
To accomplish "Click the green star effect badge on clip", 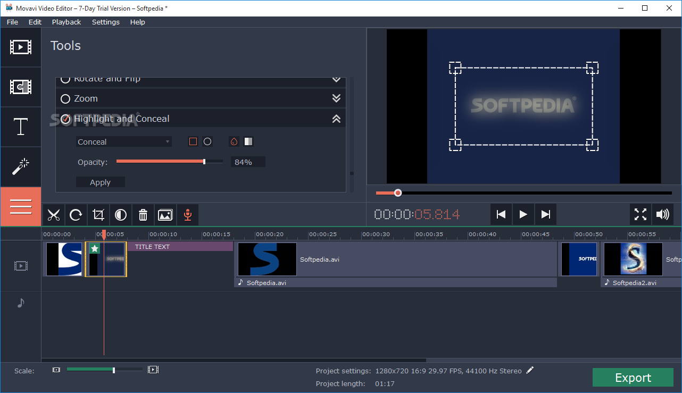I will point(95,248).
